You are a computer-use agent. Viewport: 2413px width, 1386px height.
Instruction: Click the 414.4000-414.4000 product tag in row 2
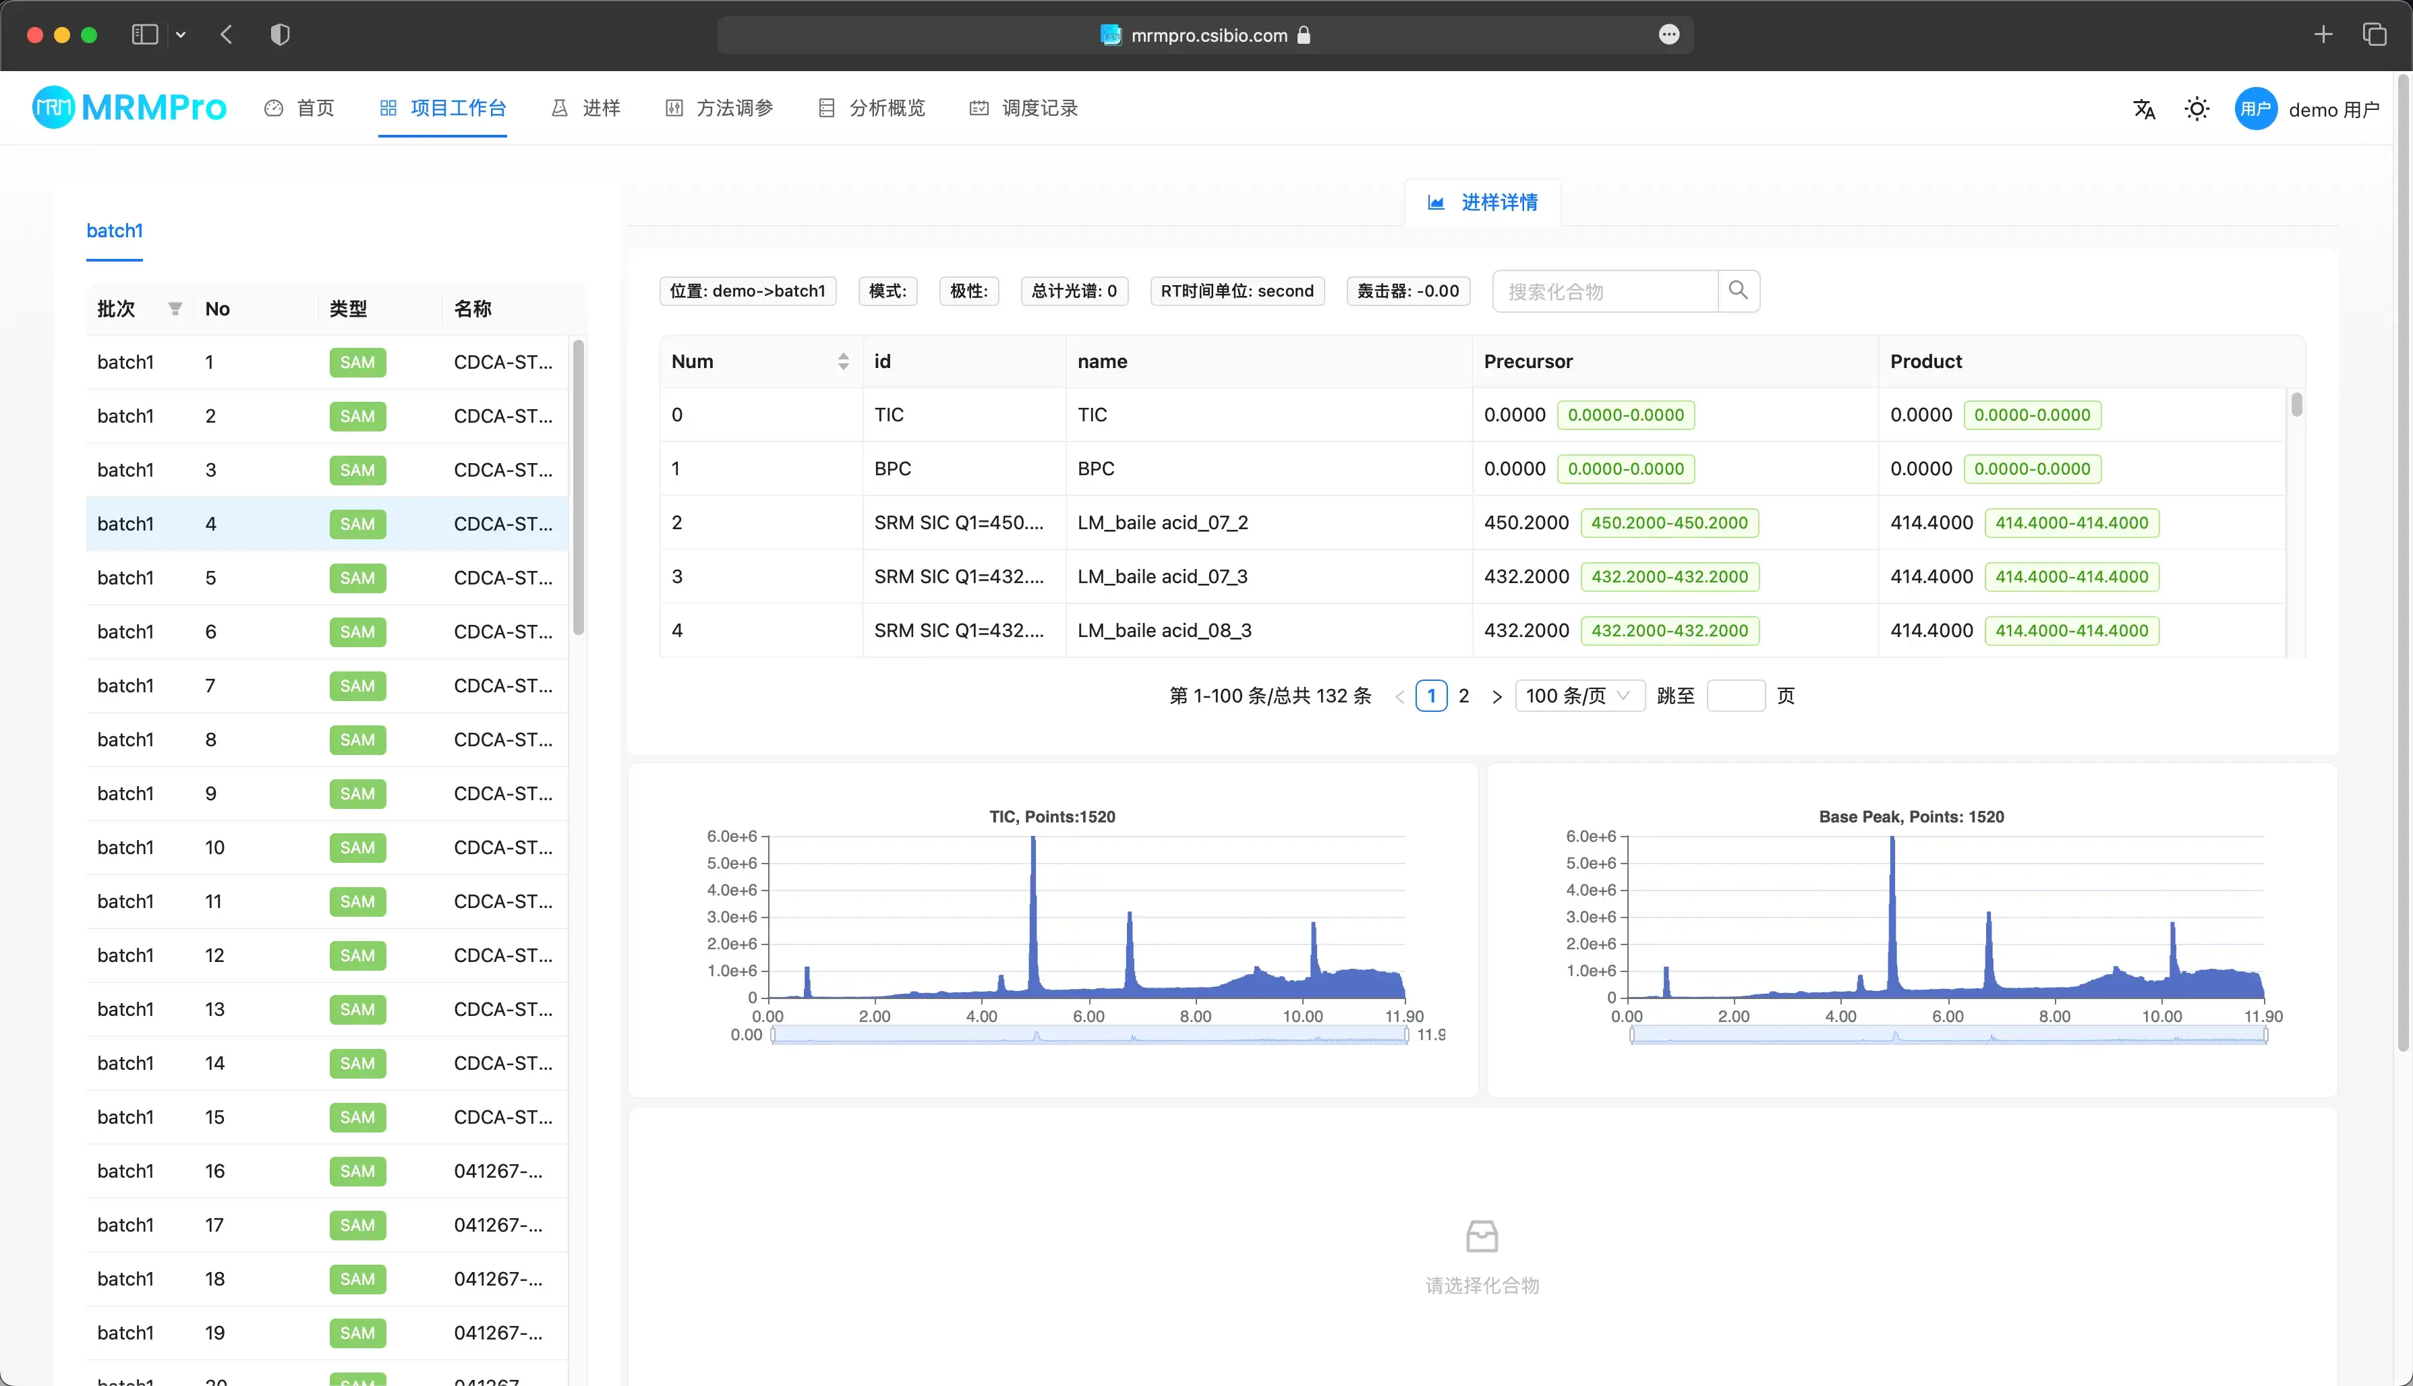pyautogui.click(x=2072, y=522)
